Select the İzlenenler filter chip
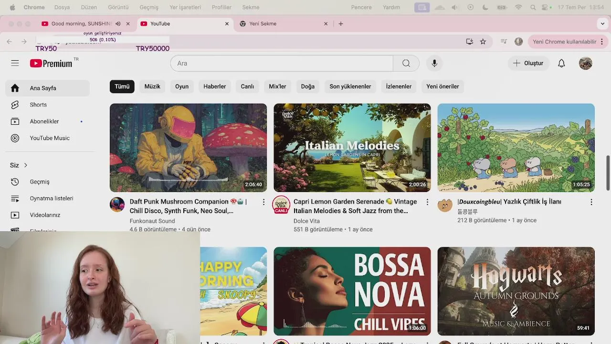Viewport: 611px width, 344px height. point(399,86)
